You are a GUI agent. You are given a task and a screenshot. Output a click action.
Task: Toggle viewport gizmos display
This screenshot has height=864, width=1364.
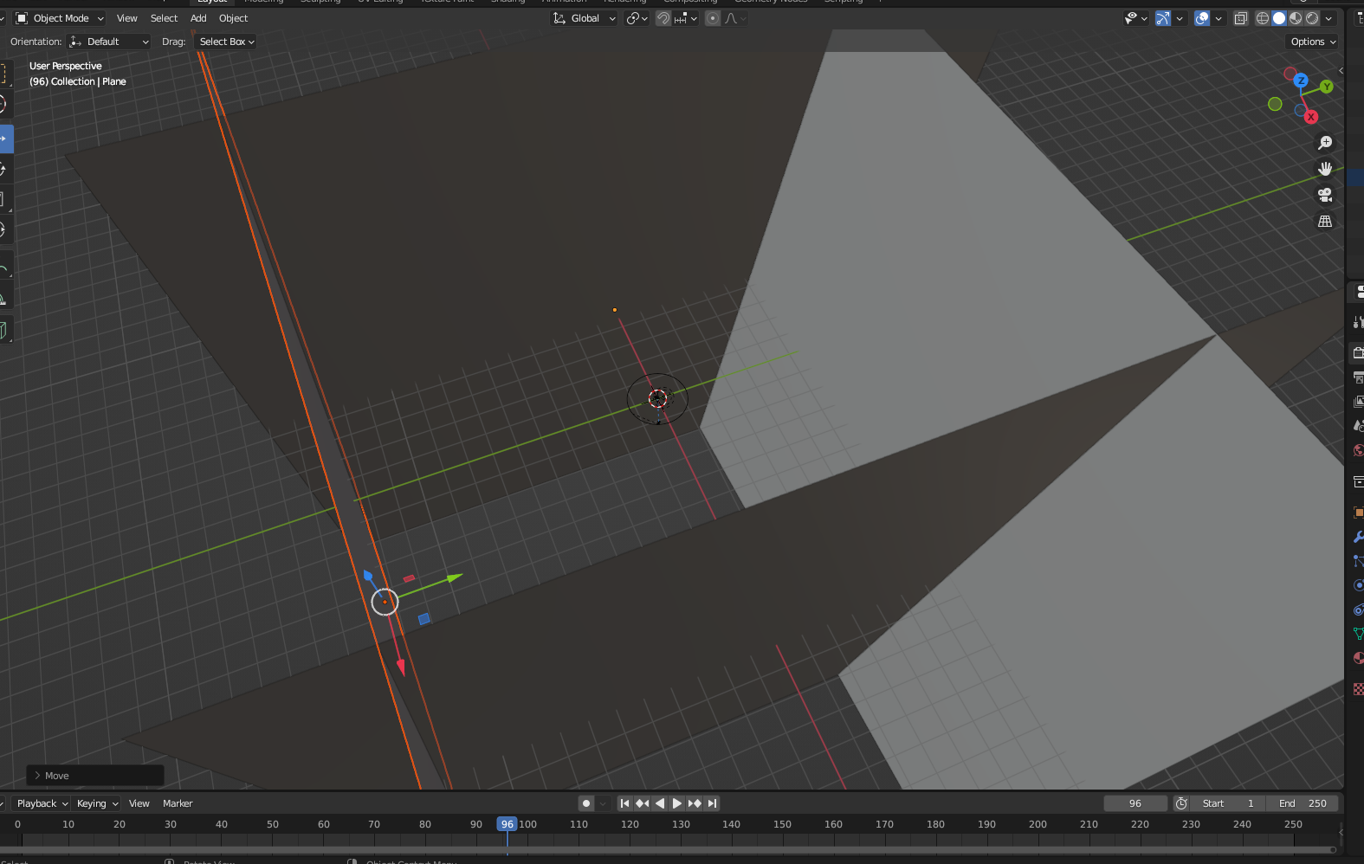1163,18
